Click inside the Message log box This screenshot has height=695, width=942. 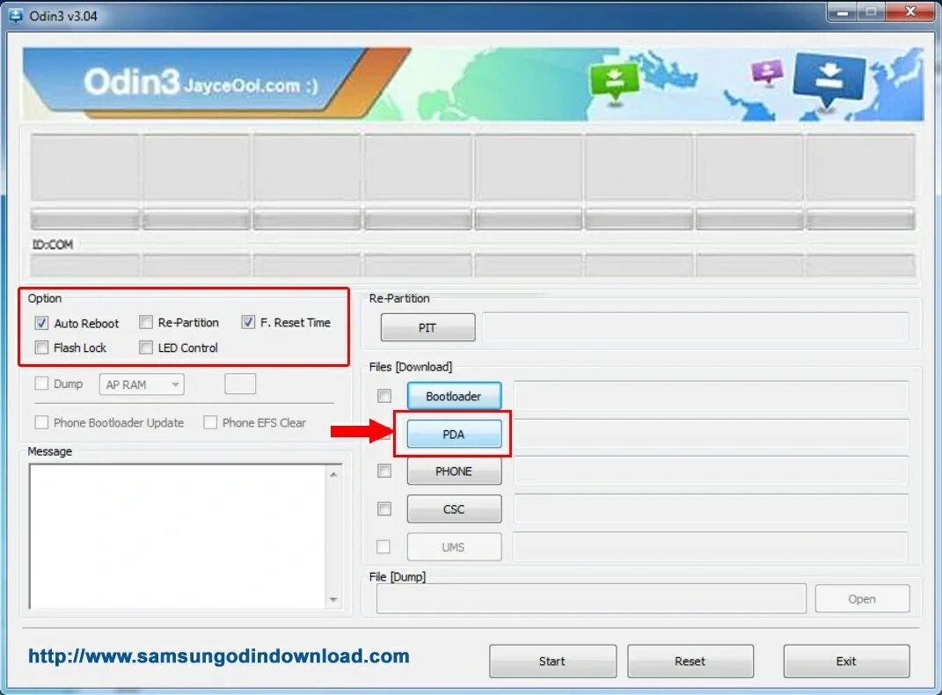(x=177, y=537)
